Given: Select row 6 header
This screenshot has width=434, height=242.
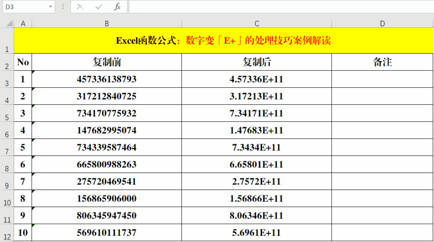Looking at the screenshot, I should click(7, 130).
